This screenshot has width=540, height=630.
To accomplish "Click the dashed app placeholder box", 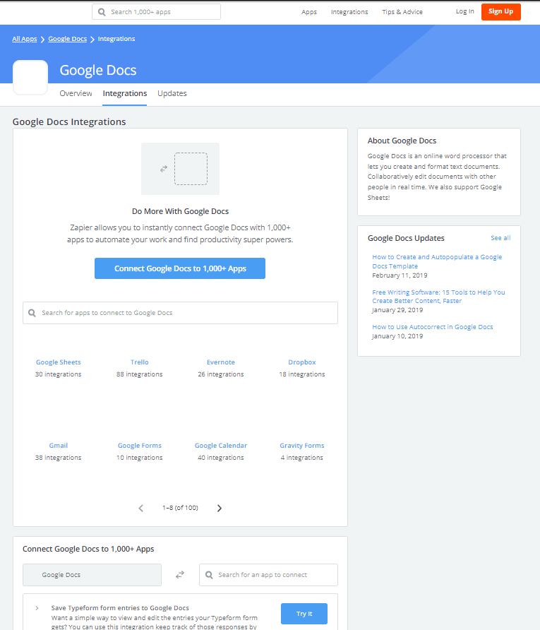I will pyautogui.click(x=191, y=169).
